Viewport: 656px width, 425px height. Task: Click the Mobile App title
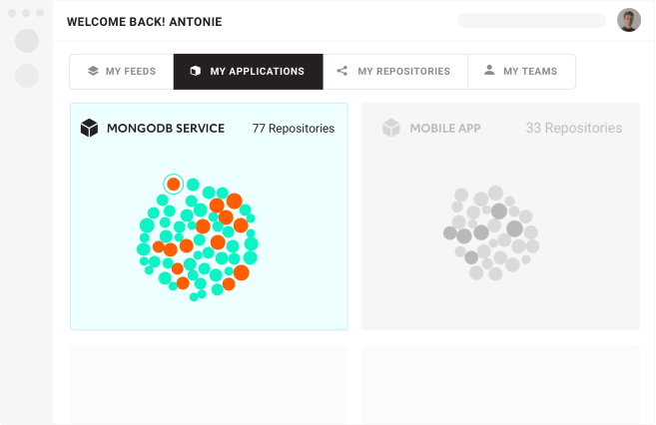click(445, 129)
